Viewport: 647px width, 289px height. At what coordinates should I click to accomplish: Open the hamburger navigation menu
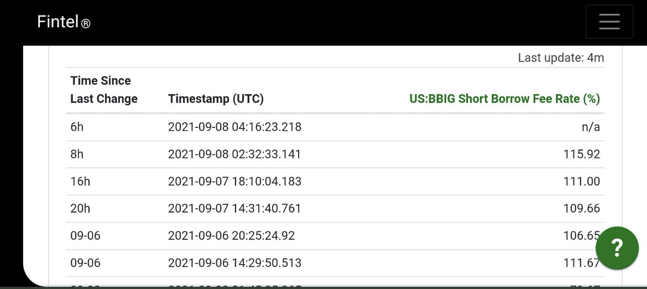pos(609,22)
